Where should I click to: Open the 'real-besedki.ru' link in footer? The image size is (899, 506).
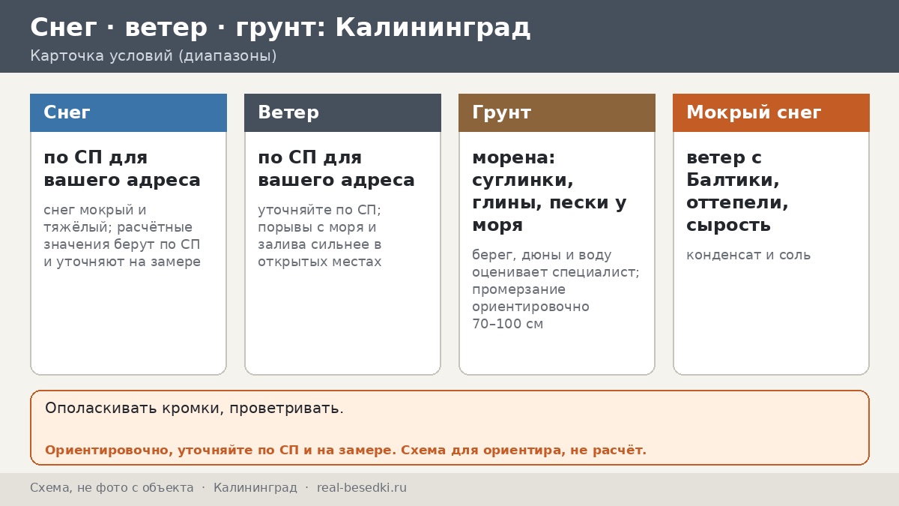coord(362,488)
